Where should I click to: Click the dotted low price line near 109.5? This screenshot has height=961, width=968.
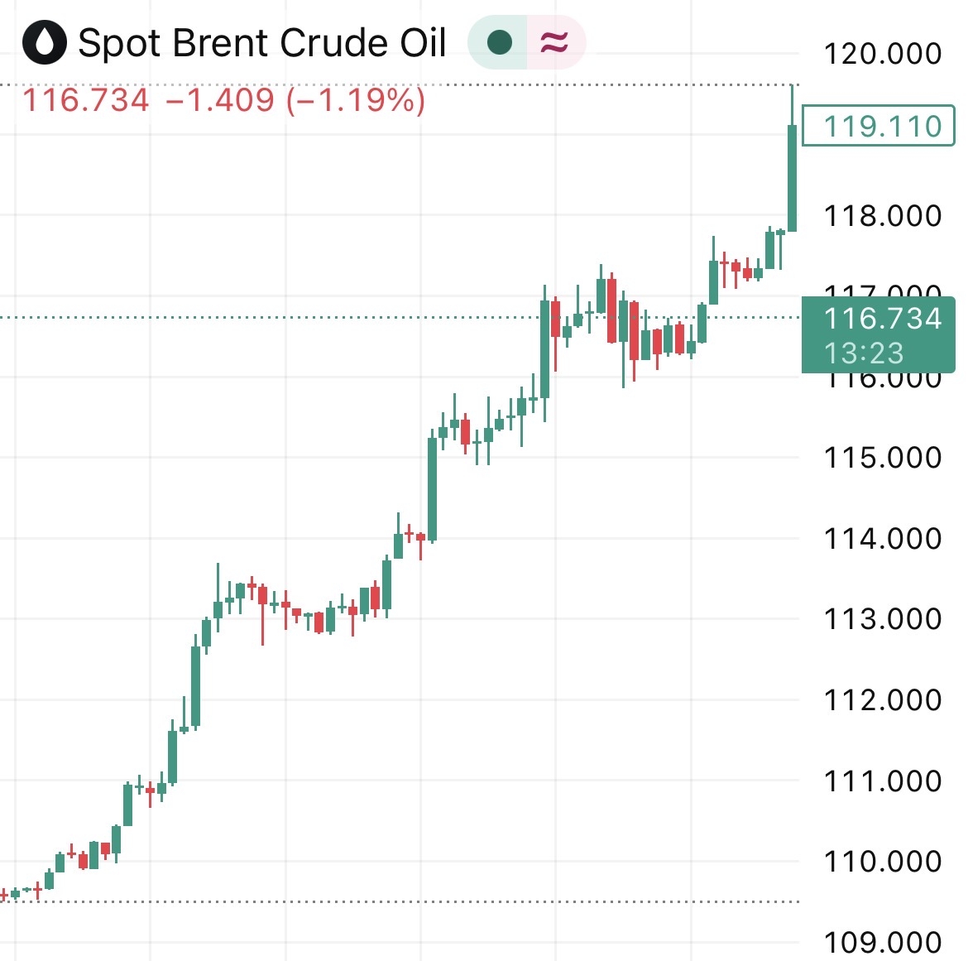click(400, 901)
